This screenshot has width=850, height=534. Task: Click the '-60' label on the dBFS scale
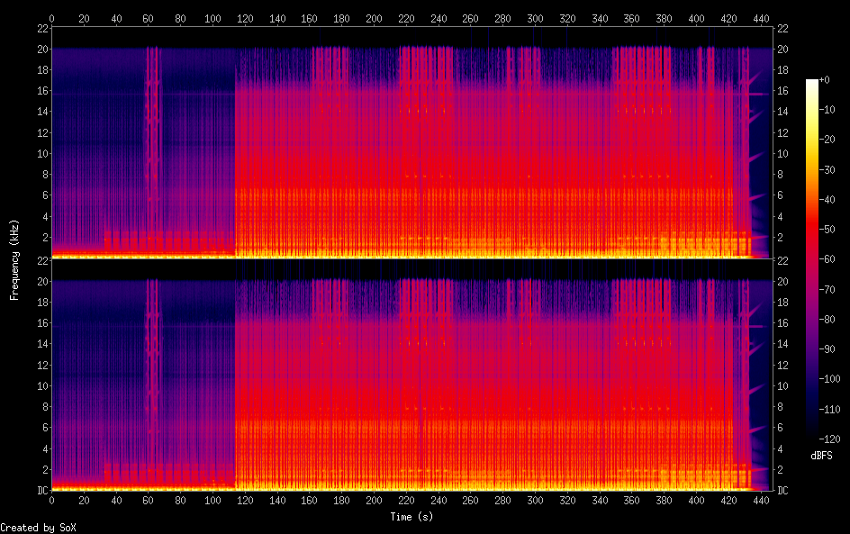click(832, 260)
